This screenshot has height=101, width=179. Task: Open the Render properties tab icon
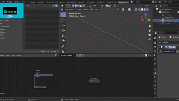[155, 43]
